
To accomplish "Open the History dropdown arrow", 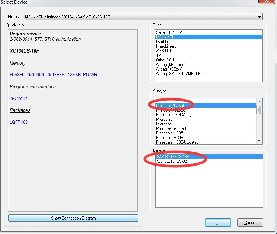I will pyautogui.click(x=259, y=17).
